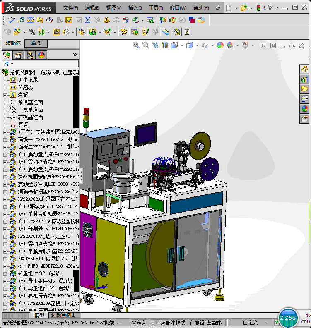Open Curvature display (rainbow target) icon
The height and width of the screenshot is (328, 311).
(x=173, y=20)
